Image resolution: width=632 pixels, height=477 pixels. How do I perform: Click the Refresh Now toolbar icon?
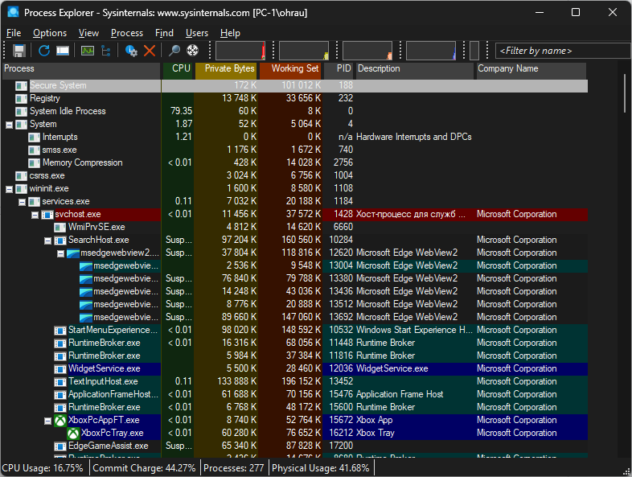pos(44,51)
